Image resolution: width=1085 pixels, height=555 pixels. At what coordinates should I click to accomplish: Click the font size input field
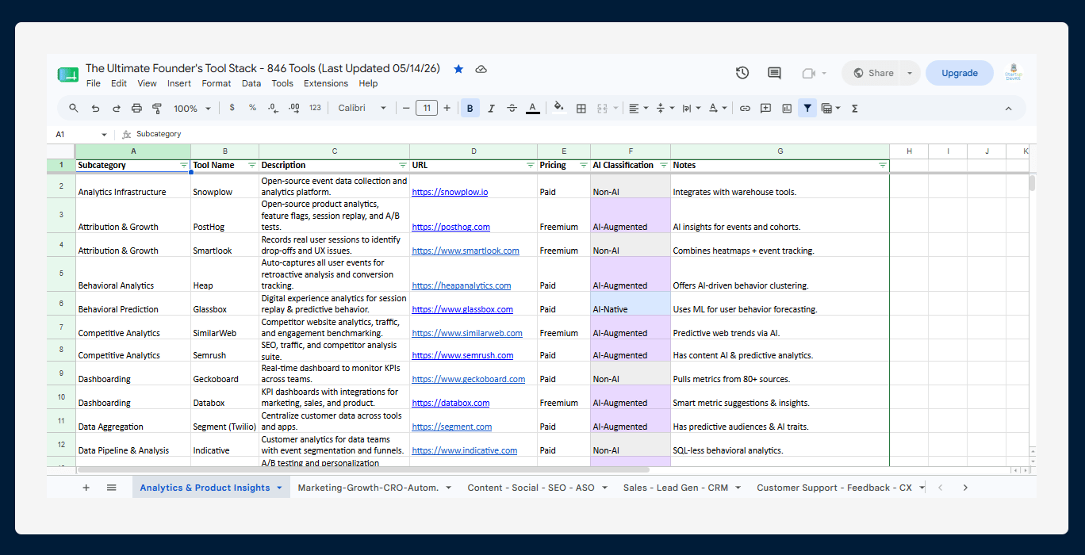(x=427, y=108)
